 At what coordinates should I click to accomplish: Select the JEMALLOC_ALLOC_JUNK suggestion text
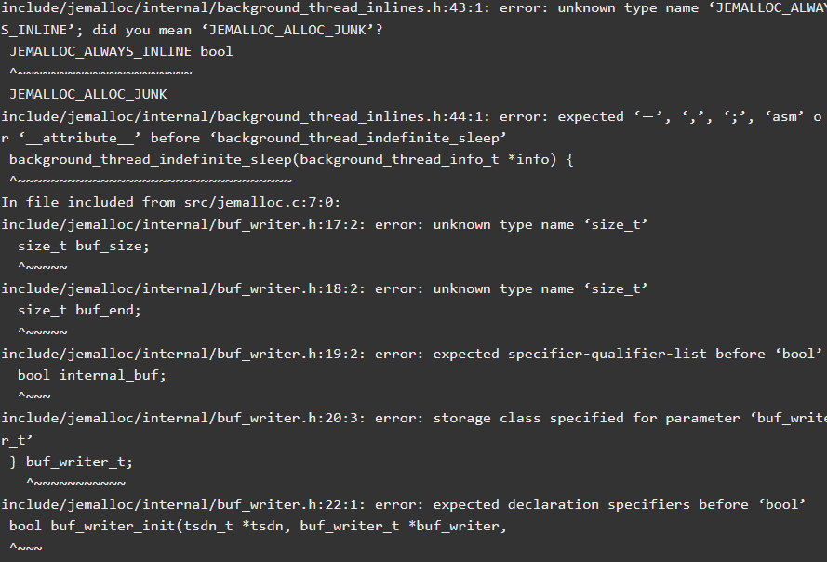point(88,95)
